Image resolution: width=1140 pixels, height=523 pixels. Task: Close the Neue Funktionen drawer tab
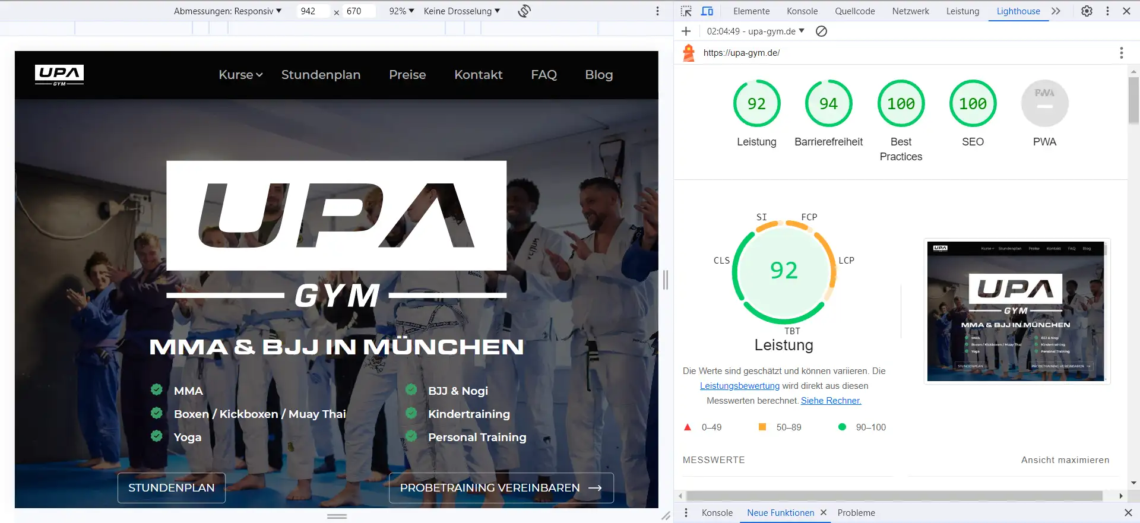pyautogui.click(x=824, y=512)
